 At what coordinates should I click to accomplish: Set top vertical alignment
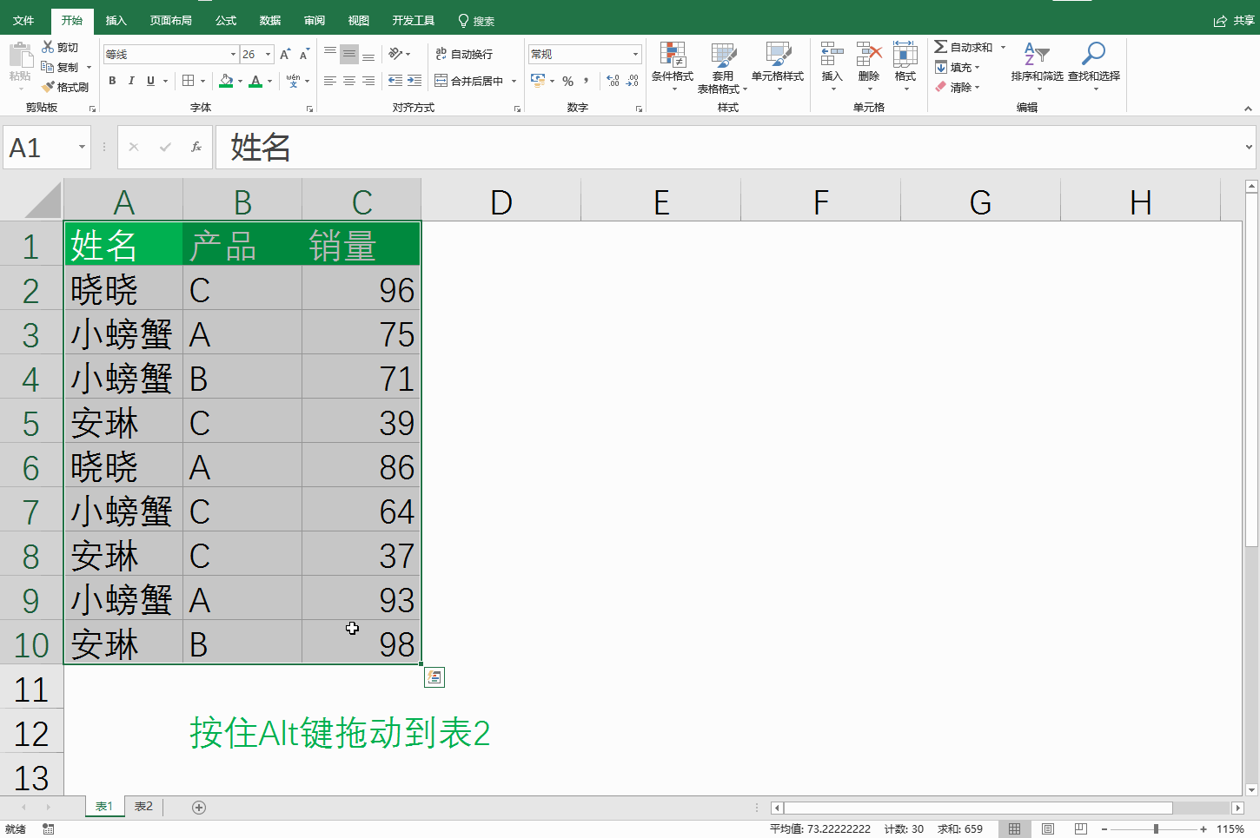click(x=330, y=54)
